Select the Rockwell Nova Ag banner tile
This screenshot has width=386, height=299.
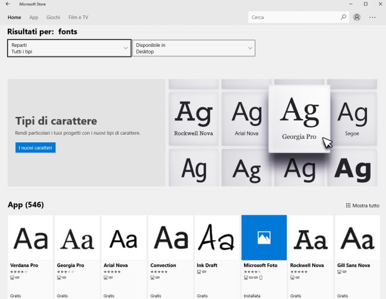coord(194,119)
